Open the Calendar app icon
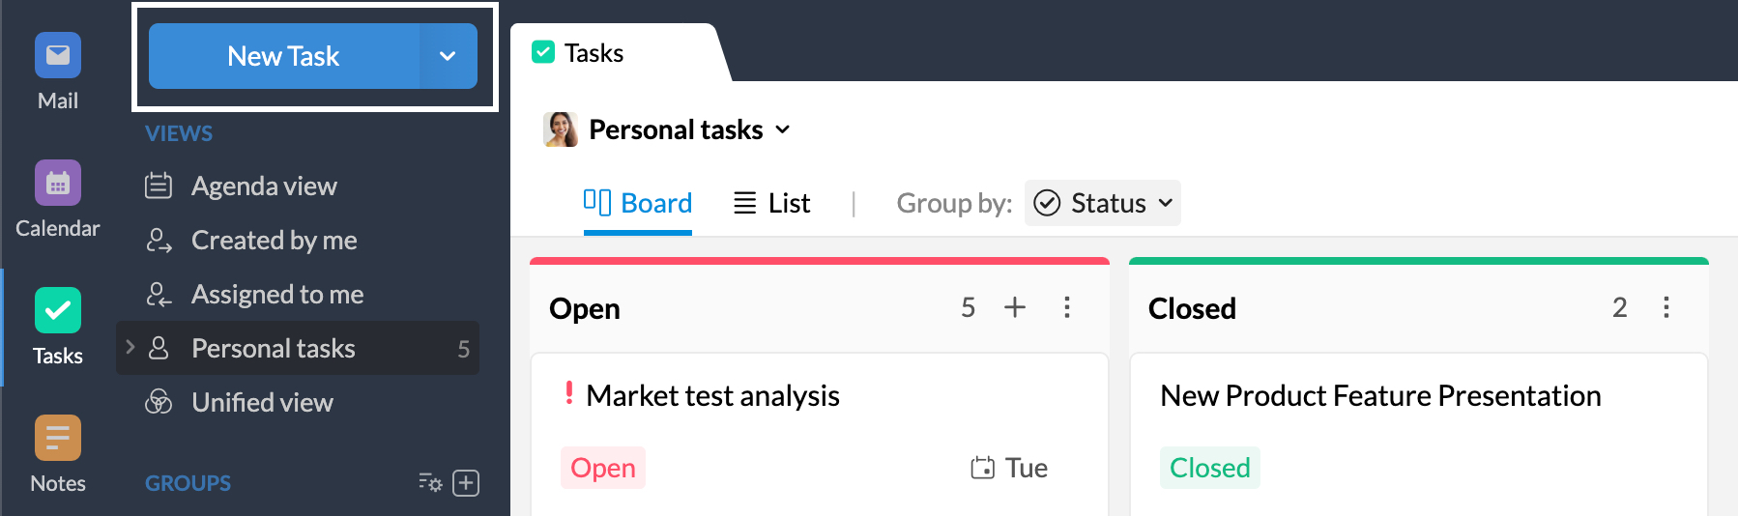 pyautogui.click(x=58, y=184)
